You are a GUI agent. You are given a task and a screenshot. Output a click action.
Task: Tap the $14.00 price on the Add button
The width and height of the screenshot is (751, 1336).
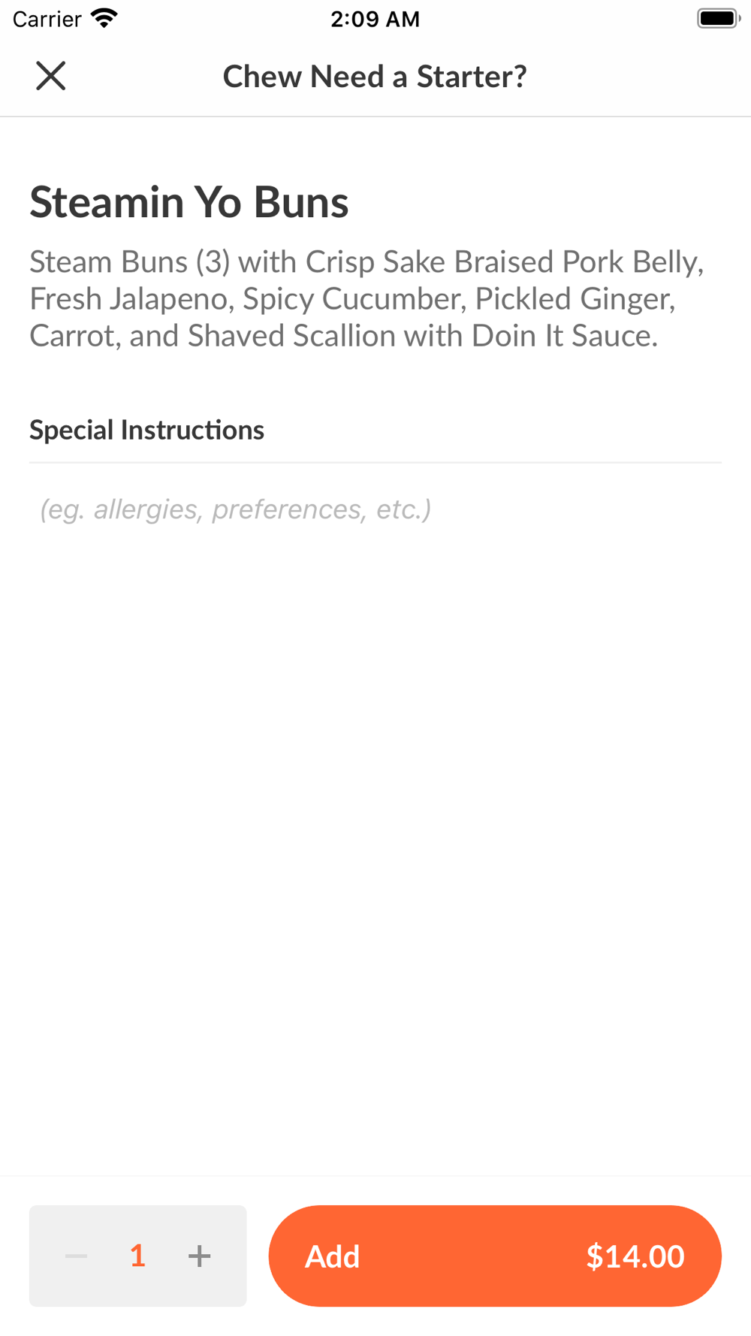pos(635,1256)
